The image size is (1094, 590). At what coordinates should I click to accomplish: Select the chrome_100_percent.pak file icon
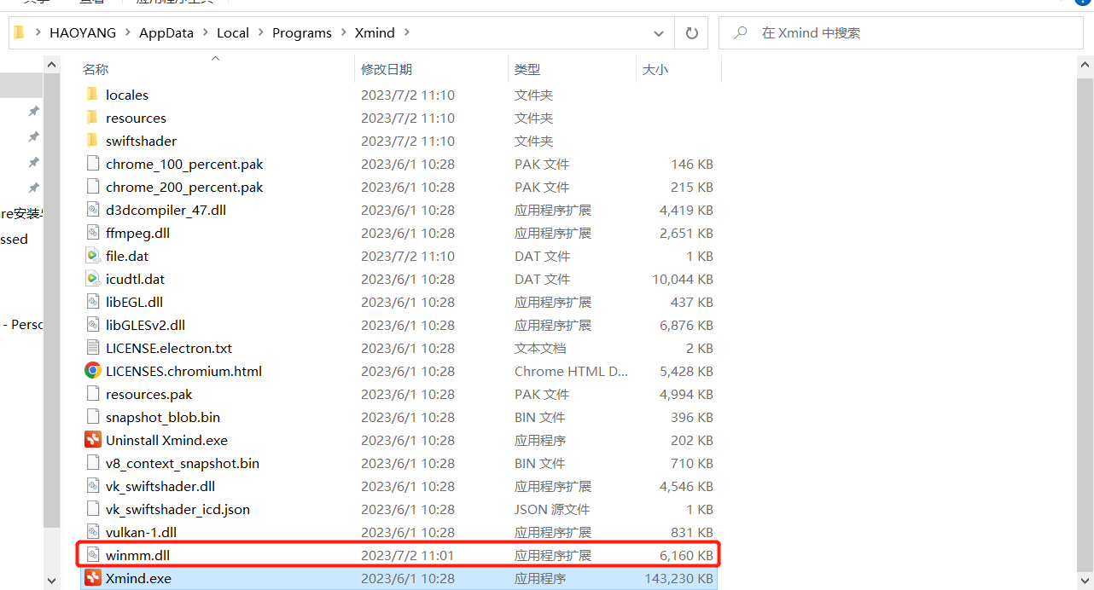point(92,164)
